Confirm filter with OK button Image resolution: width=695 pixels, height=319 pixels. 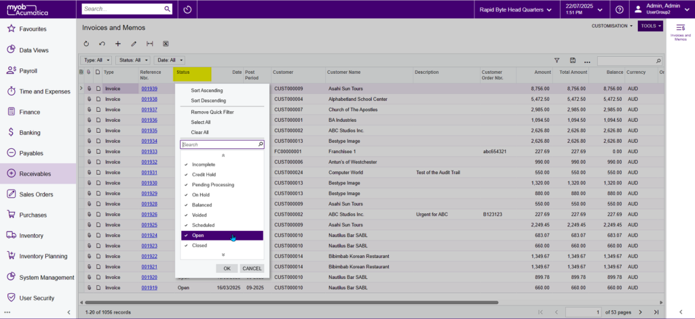pyautogui.click(x=227, y=268)
